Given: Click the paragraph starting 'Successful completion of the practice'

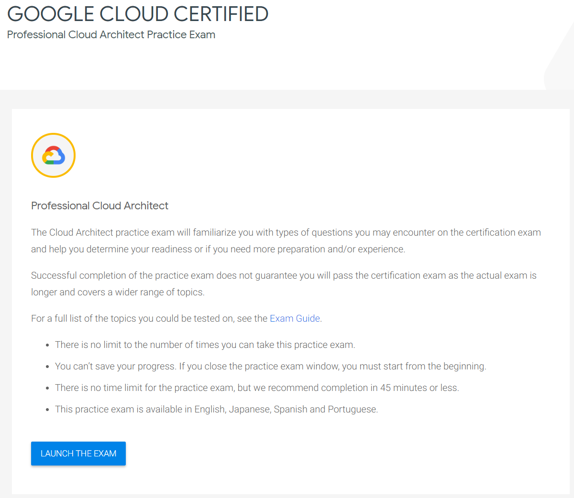Looking at the screenshot, I should (x=284, y=284).
